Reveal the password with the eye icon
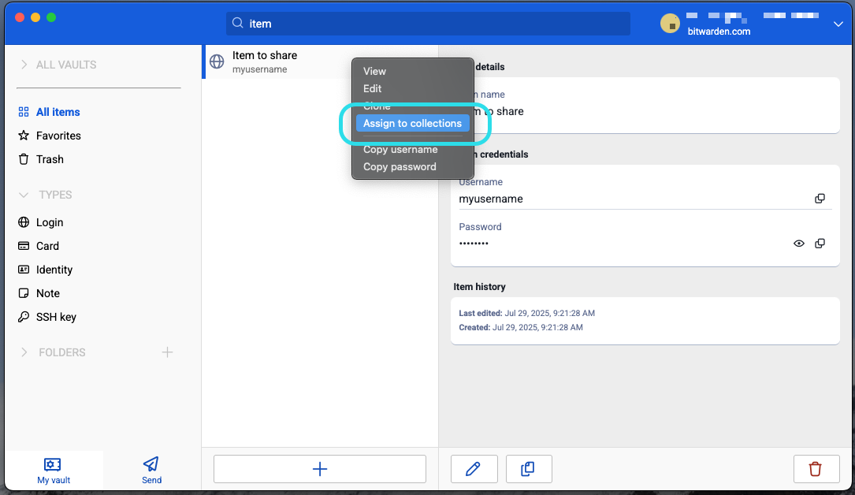855x495 pixels. point(798,244)
